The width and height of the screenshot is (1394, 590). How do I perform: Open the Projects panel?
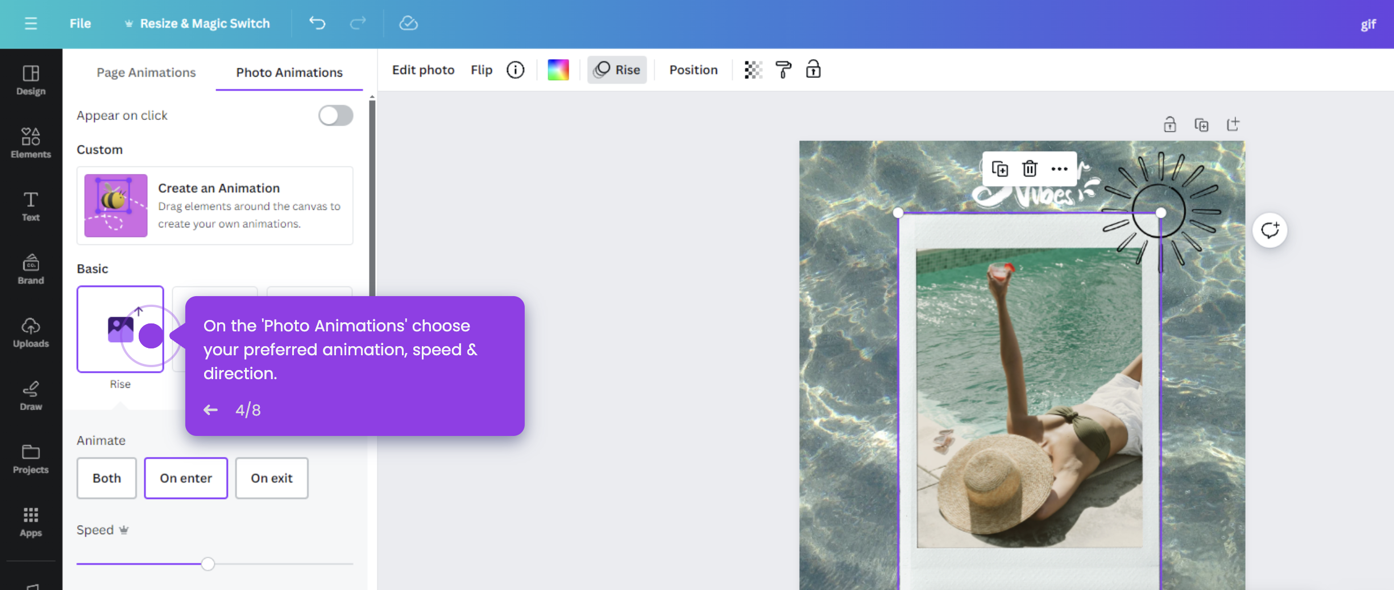31,458
